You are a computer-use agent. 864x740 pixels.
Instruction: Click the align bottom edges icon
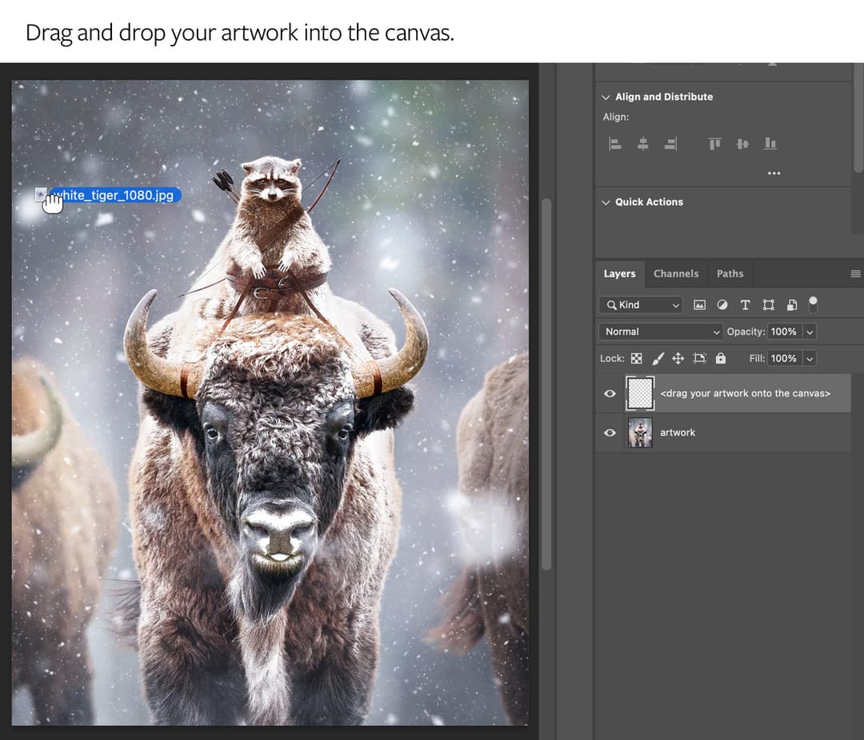click(x=770, y=144)
